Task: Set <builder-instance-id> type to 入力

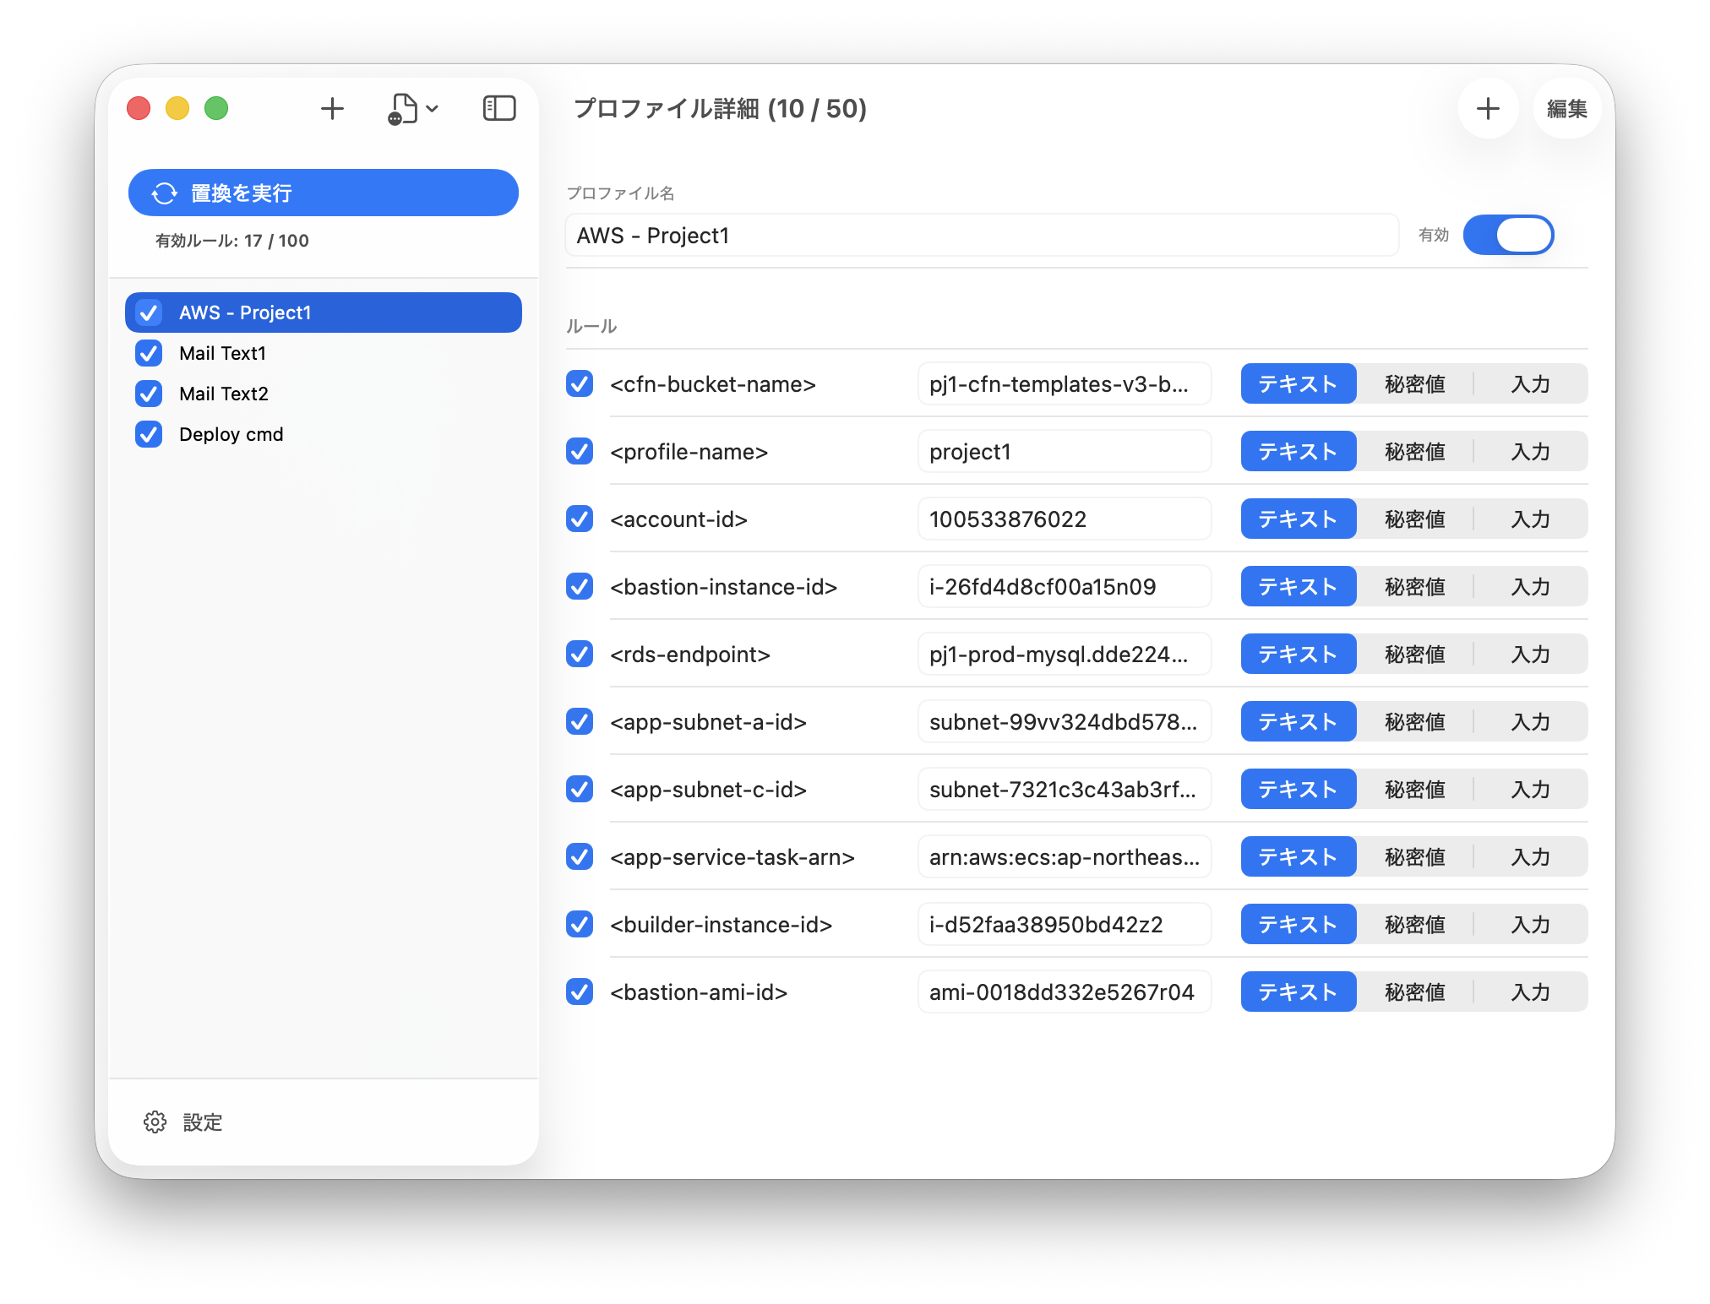Action: pyautogui.click(x=1530, y=924)
